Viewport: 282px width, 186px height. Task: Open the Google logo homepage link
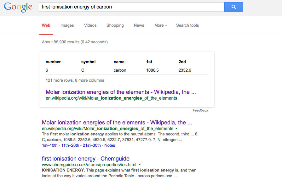pyautogui.click(x=18, y=7)
